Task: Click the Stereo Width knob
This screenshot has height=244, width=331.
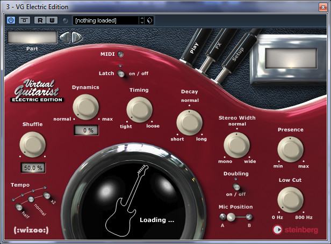Action: click(236, 145)
